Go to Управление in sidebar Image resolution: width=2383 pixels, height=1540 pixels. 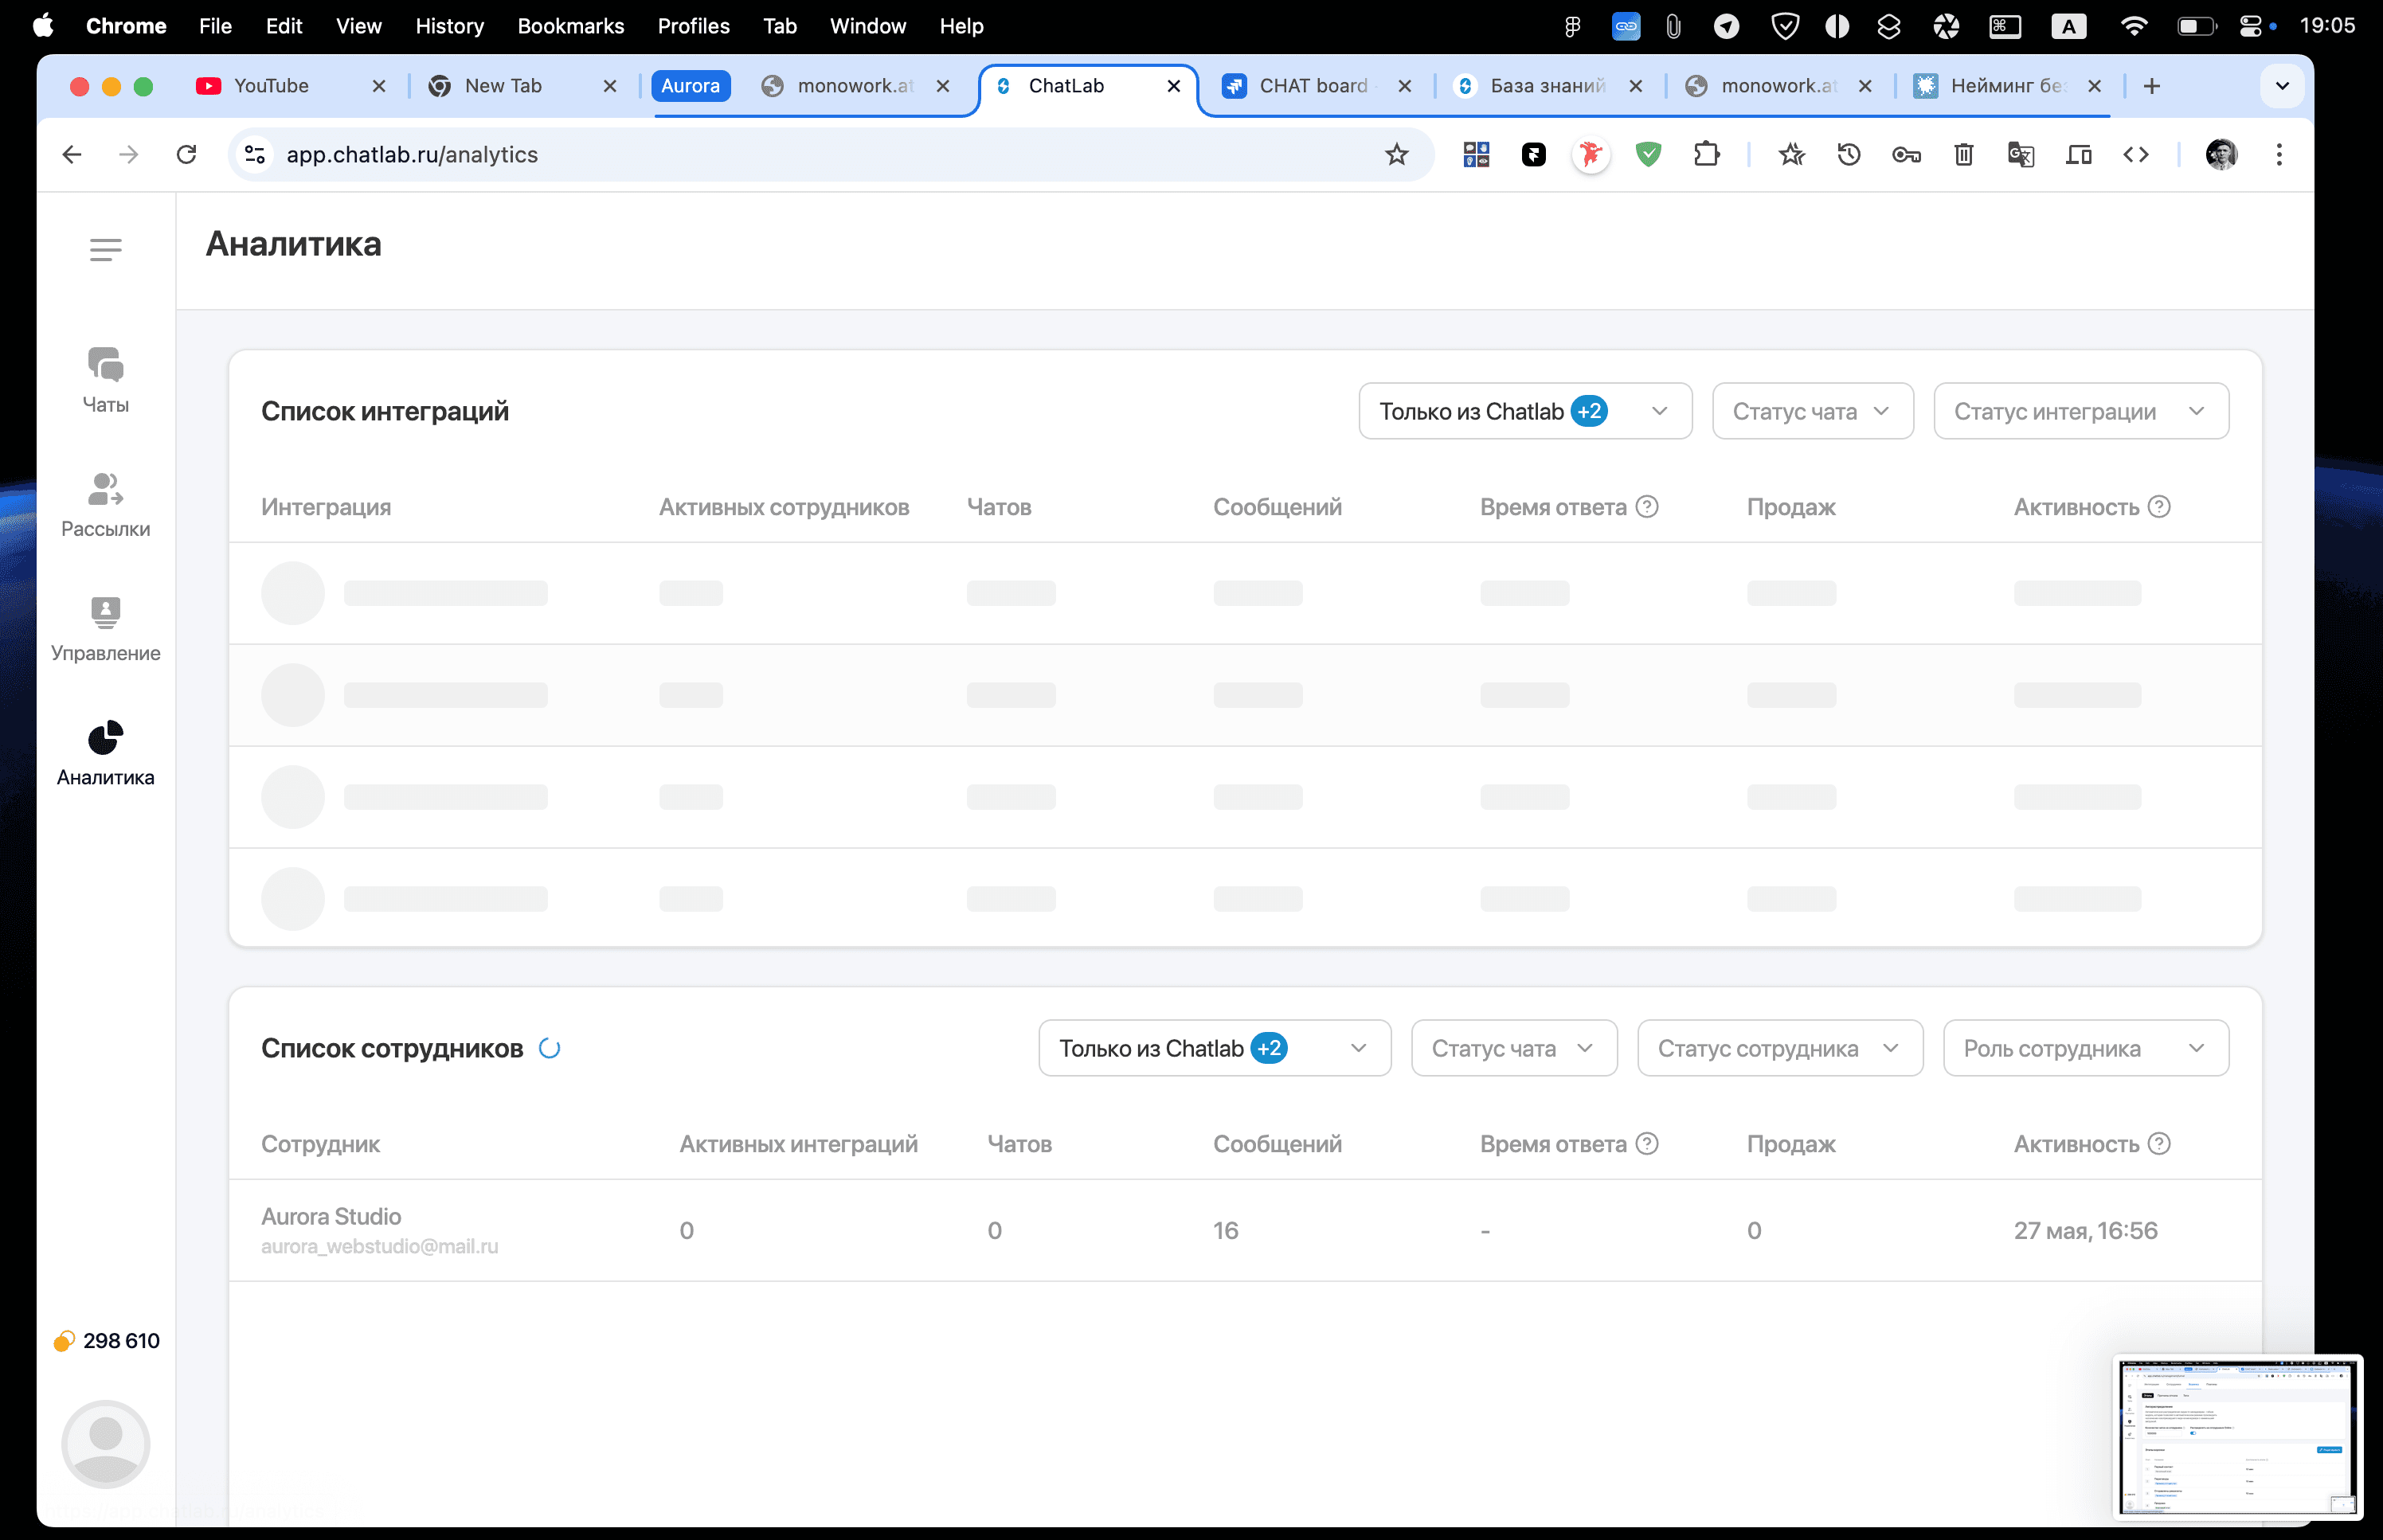(105, 612)
